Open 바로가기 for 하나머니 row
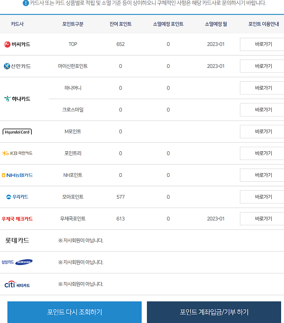The image size is (284, 323). [263, 88]
